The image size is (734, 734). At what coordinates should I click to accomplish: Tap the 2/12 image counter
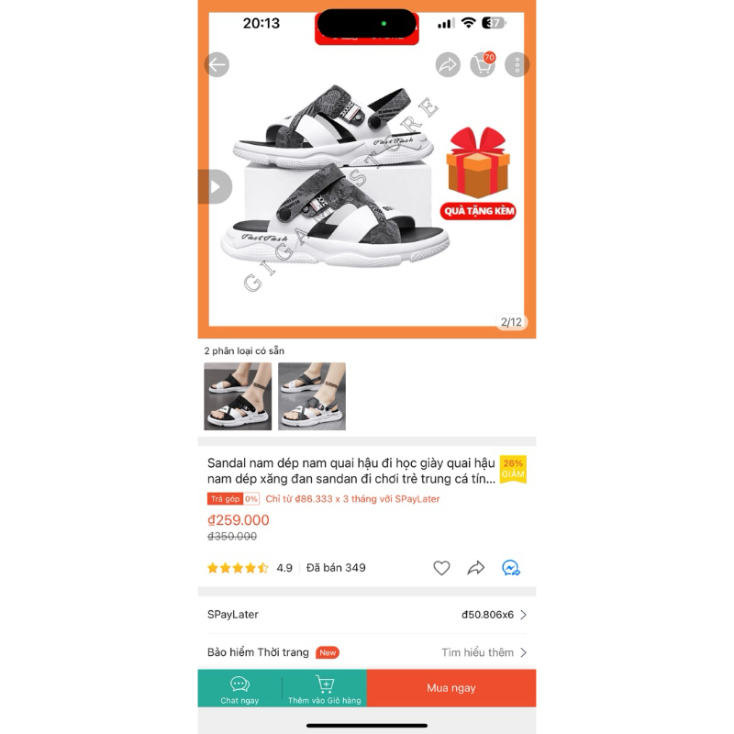pos(511,322)
